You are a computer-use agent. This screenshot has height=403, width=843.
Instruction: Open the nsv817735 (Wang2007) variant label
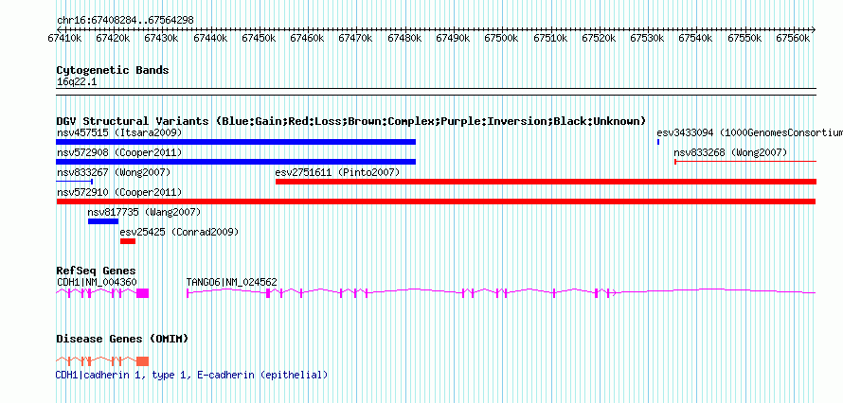[144, 213]
